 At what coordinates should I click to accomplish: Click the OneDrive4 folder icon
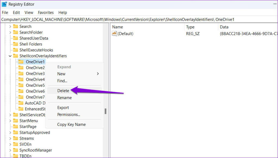click(21, 79)
